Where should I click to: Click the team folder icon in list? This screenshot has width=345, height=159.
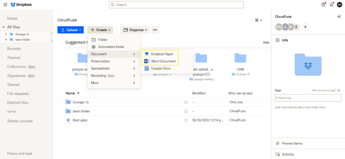click(68, 111)
